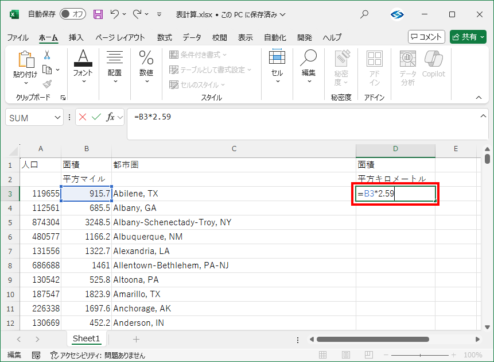Open the Redo history dropdown arrow
Image resolution: width=494 pixels, height=362 pixels.
[147, 14]
